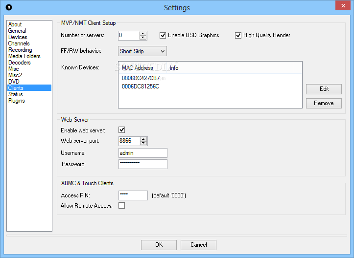
Task: Select the Misc settings entry
Action: (x=14, y=69)
